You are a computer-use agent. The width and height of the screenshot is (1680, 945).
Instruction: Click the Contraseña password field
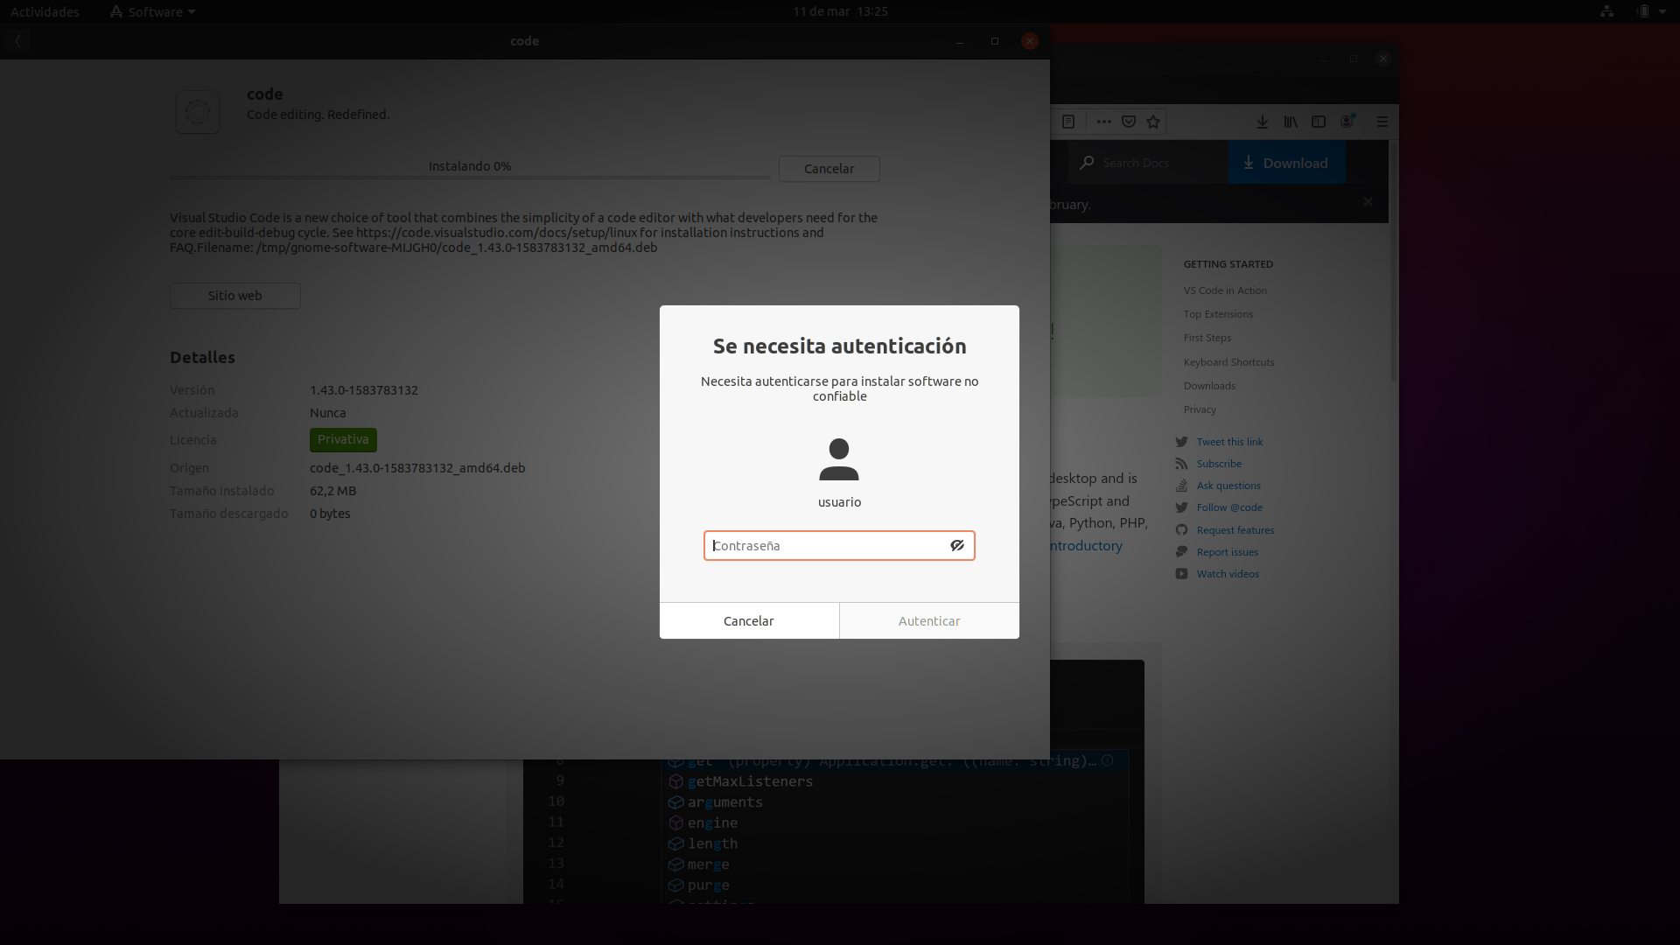tap(839, 545)
